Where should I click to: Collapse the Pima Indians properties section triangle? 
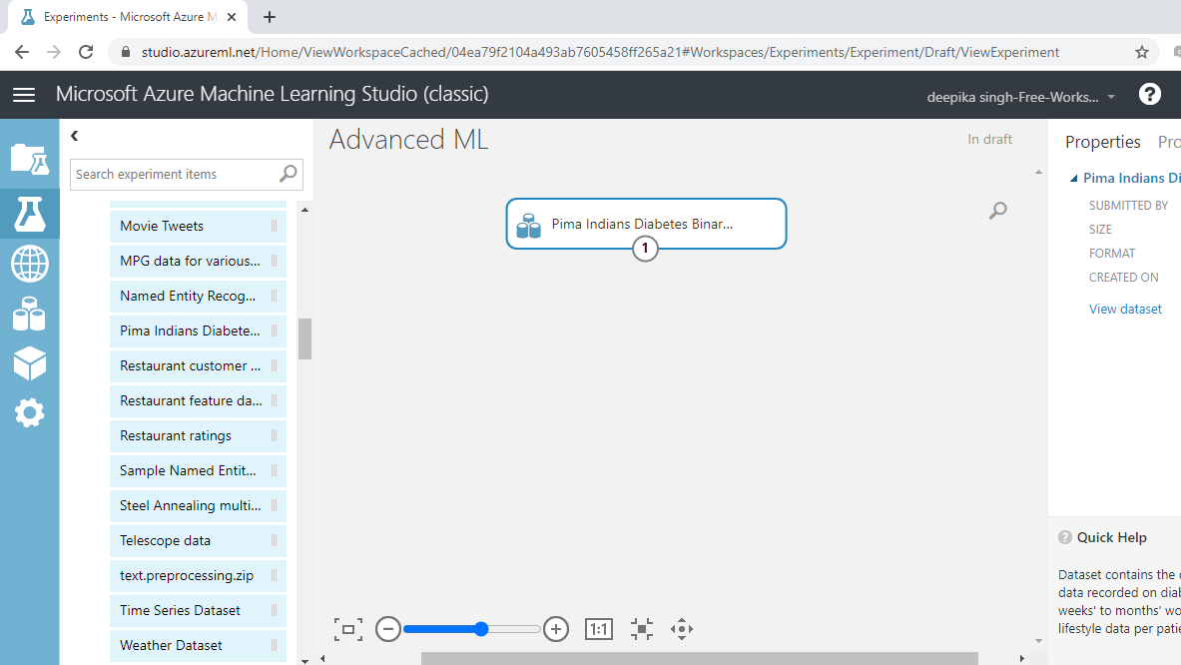coord(1073,179)
